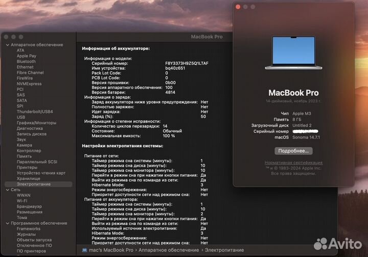Viewport: 368px width, 257px height.
Task: Open Thunderbolt/USB4 information
Action: (35, 112)
